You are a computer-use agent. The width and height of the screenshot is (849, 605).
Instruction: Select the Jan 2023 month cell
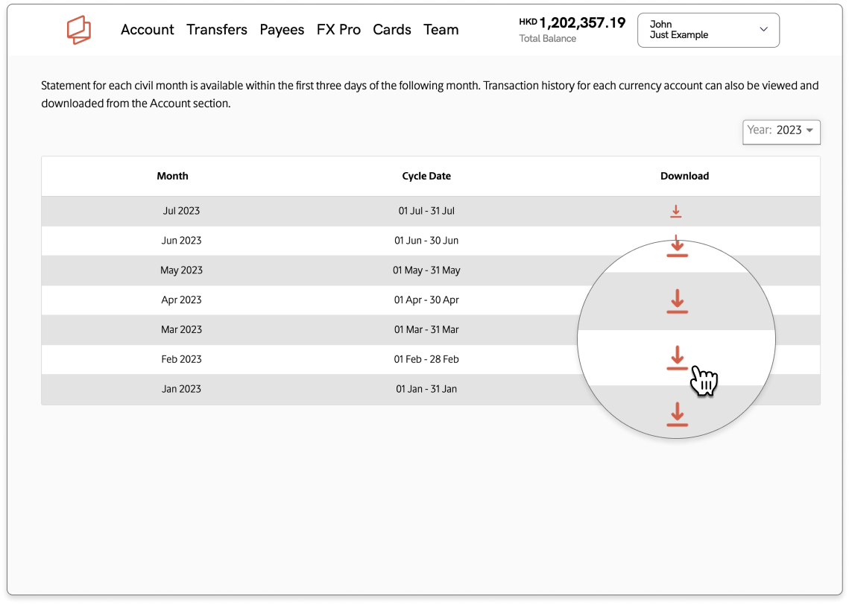181,389
